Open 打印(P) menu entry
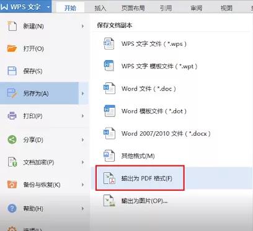Viewport: 253px width, 231px height. point(33,116)
